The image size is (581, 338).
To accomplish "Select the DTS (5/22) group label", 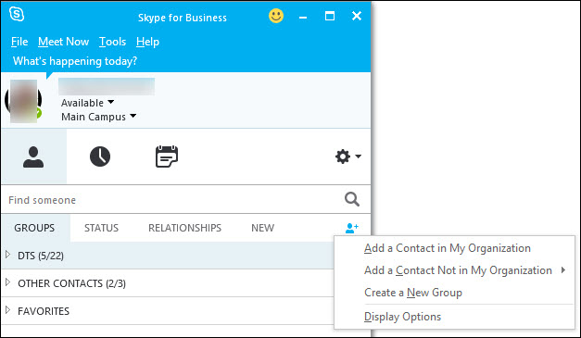I will tap(41, 256).
